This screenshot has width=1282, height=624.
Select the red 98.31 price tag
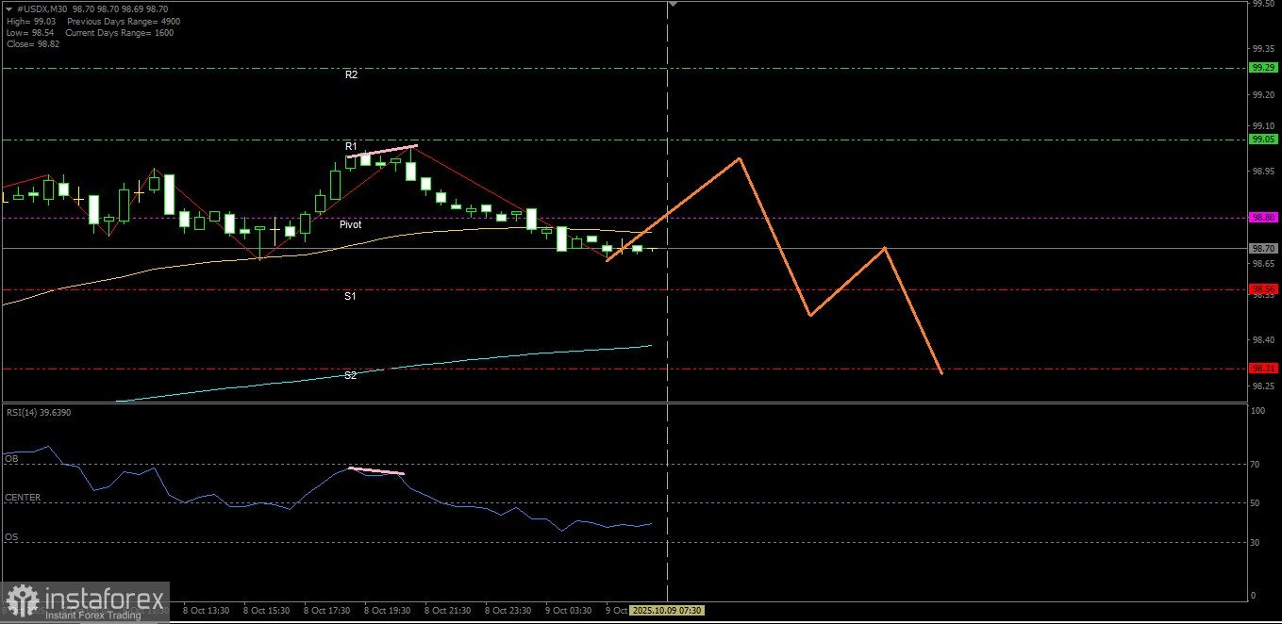(1262, 369)
